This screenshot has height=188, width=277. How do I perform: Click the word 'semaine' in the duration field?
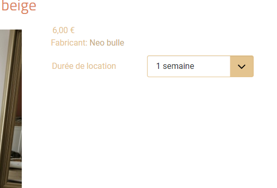pyautogui.click(x=179, y=66)
